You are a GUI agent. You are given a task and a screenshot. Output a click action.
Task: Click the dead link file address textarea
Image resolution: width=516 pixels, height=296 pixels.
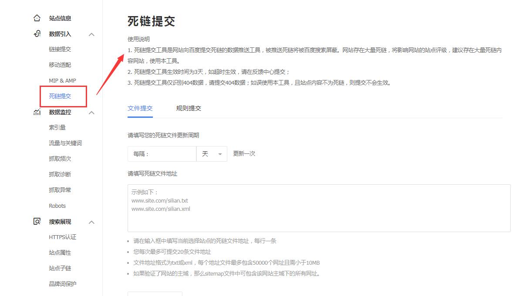coord(319,208)
